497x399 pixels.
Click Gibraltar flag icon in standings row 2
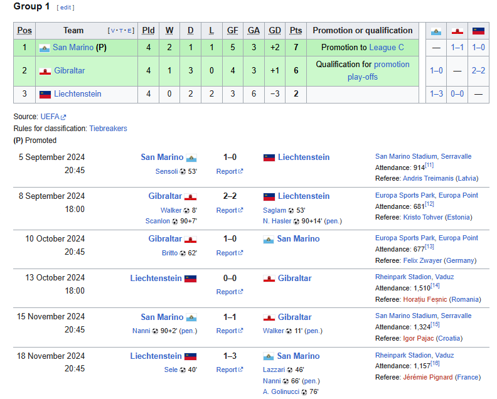[x=45, y=71]
